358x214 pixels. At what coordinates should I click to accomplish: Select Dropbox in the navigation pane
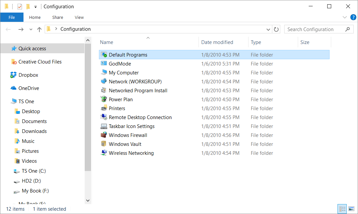coord(28,75)
